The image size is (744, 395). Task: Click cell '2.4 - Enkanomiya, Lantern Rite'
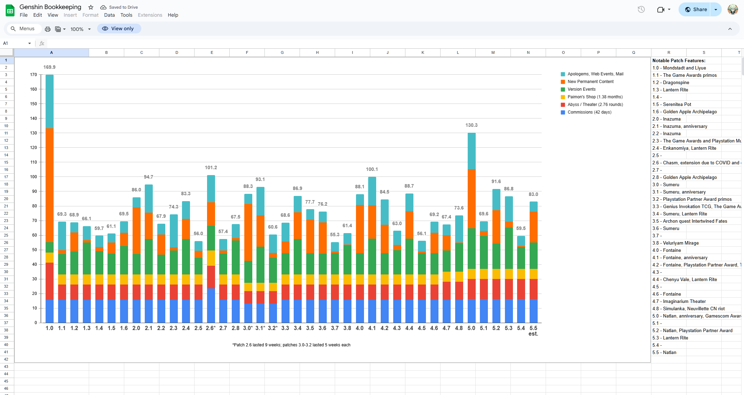[x=684, y=148]
